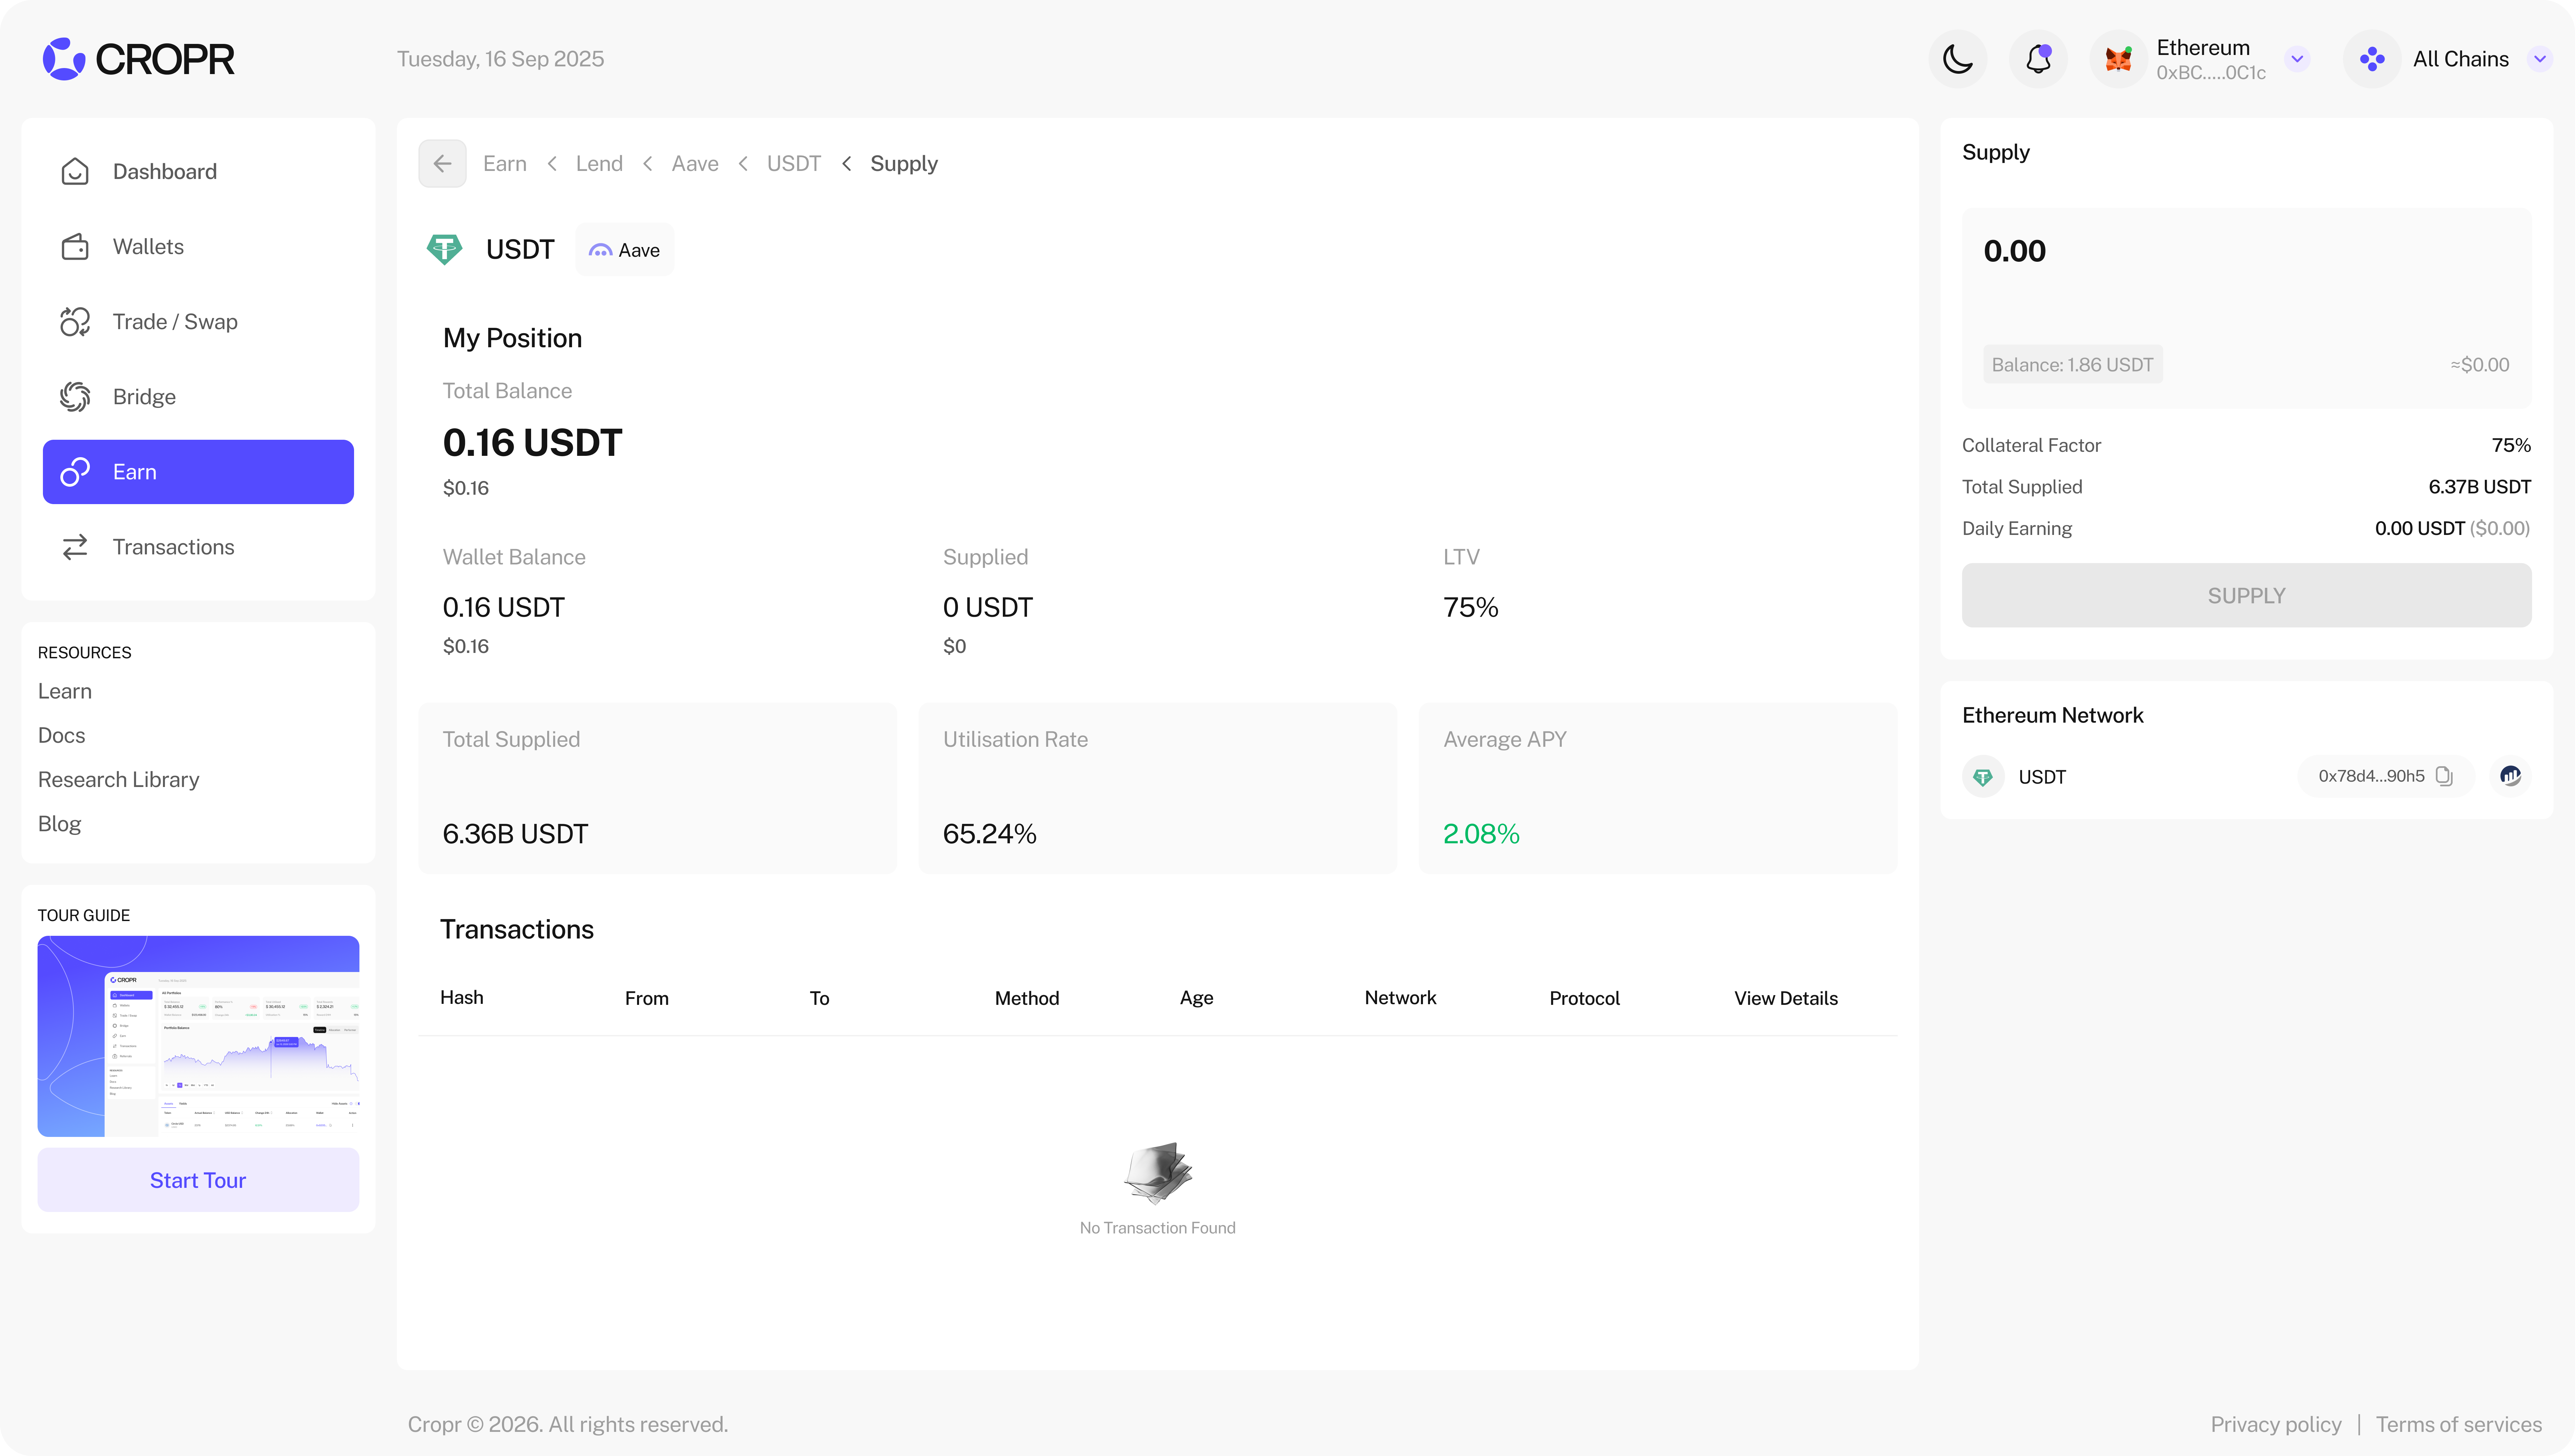Click the 6.37B USDT value in Supply panel
The image size is (2575, 1456).
(x=2480, y=487)
